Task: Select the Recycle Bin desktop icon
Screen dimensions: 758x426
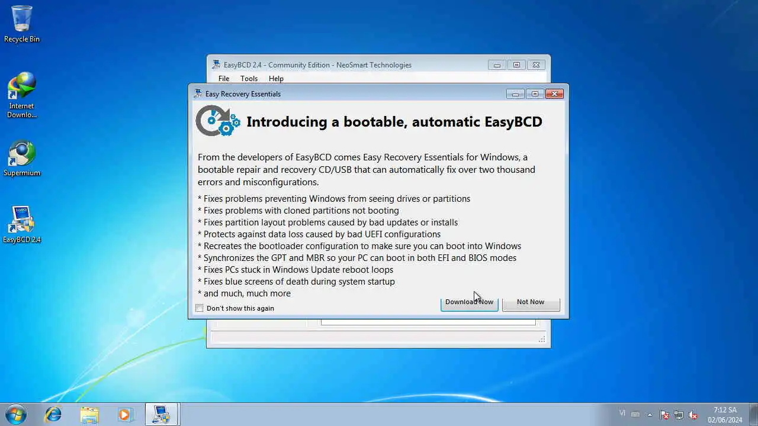Action: (x=22, y=24)
